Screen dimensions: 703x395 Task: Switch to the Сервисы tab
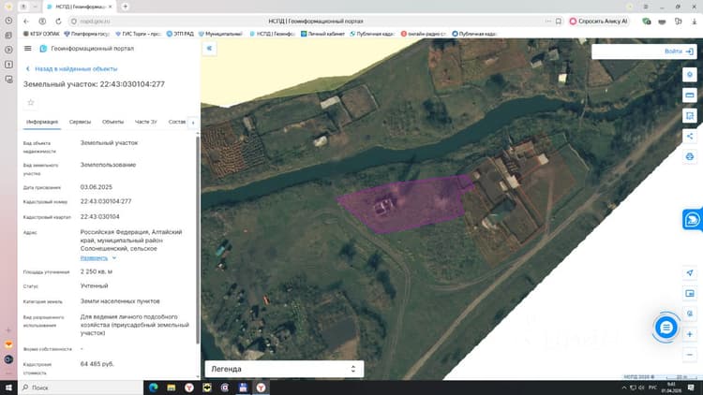tap(80, 122)
